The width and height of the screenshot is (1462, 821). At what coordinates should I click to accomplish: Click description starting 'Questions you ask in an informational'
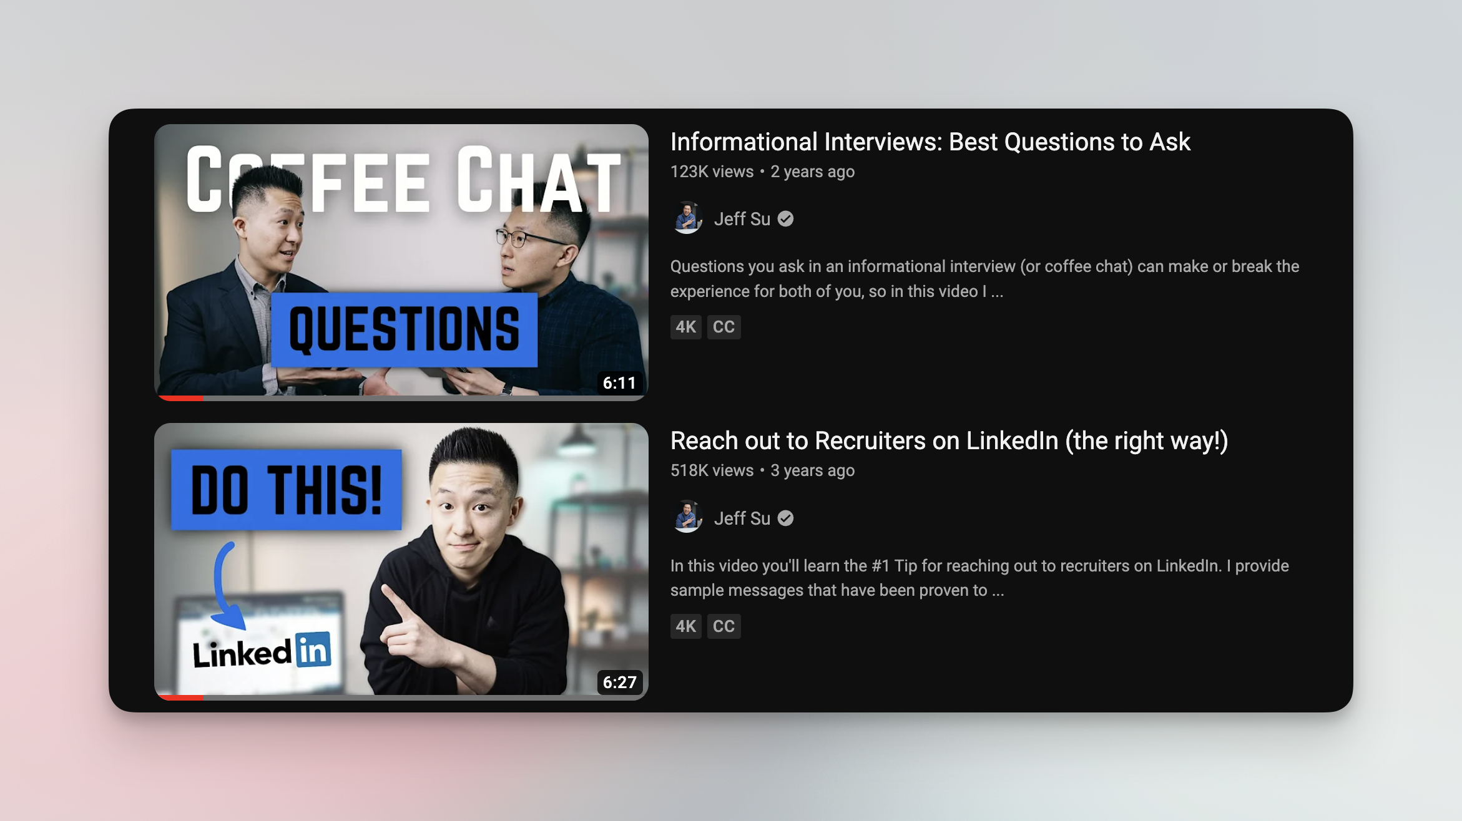coord(984,279)
